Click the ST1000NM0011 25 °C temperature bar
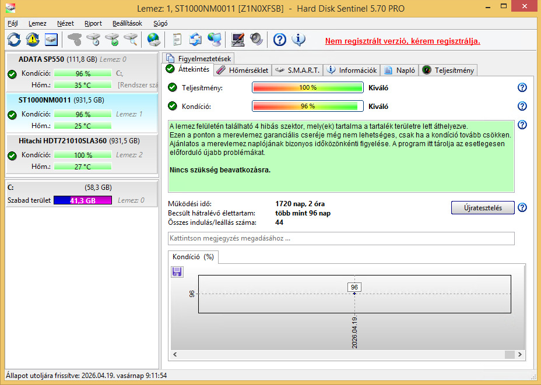This screenshot has height=385, width=541. click(83, 126)
